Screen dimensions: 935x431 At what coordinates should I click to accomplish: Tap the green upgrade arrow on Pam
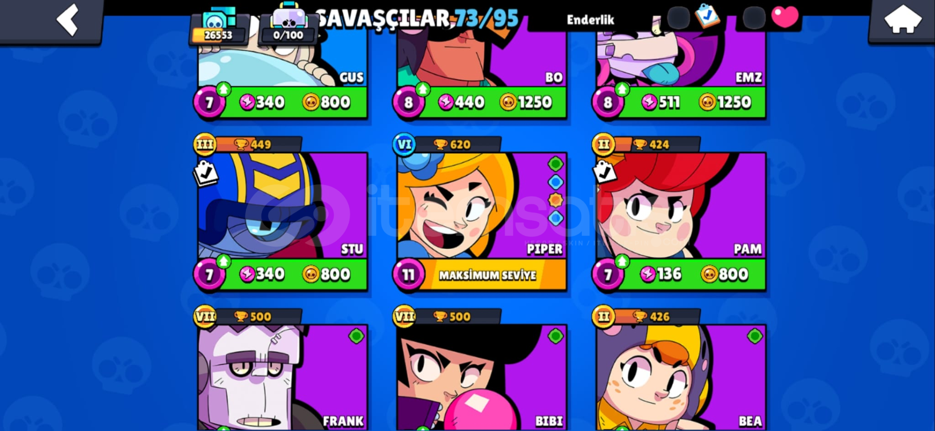(x=622, y=261)
